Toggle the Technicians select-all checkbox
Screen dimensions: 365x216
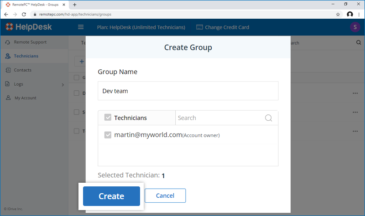point(108,118)
